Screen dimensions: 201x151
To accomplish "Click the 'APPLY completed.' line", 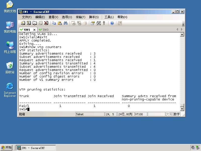I will (35, 41).
